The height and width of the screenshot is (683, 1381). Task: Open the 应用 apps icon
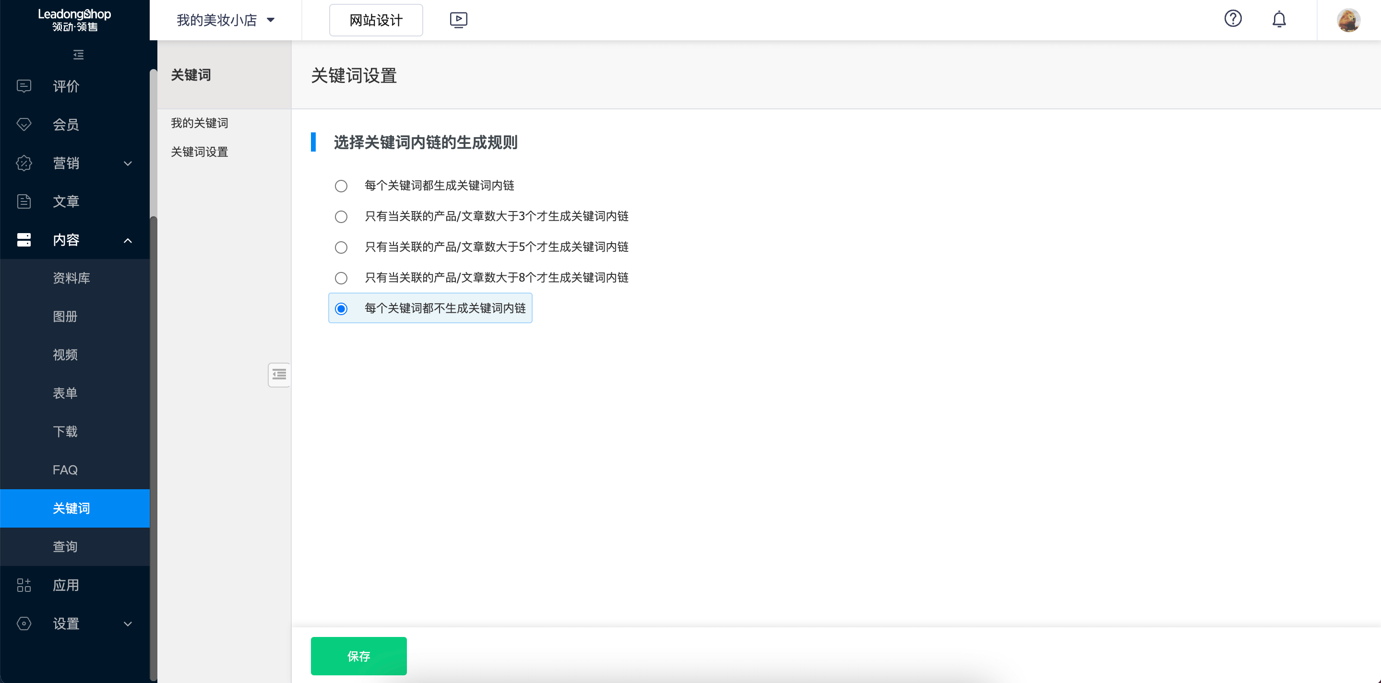click(24, 585)
